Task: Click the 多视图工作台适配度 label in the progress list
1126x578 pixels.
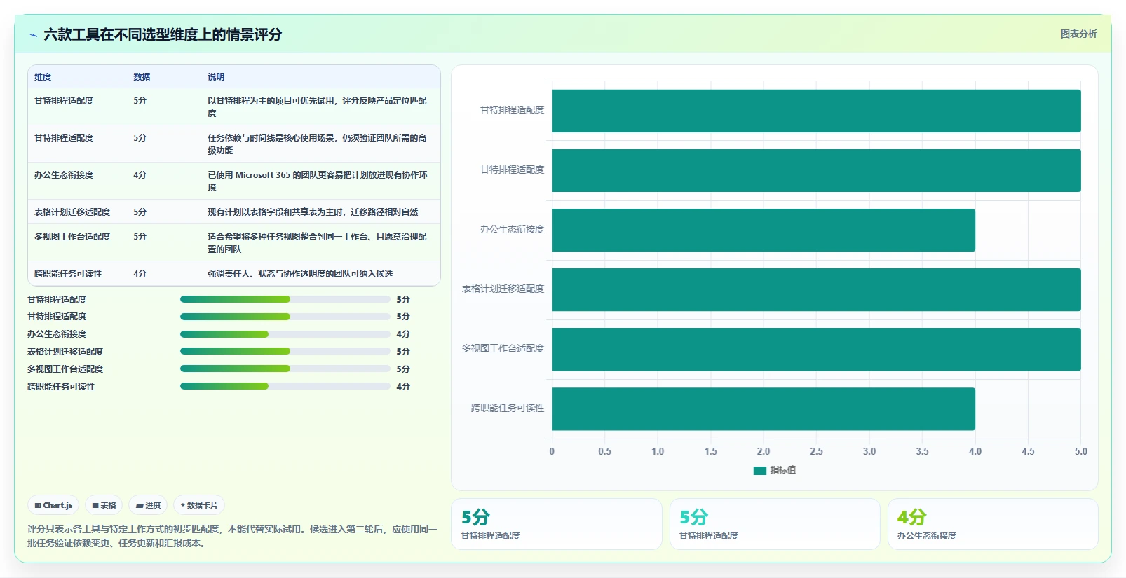Action: click(65, 369)
